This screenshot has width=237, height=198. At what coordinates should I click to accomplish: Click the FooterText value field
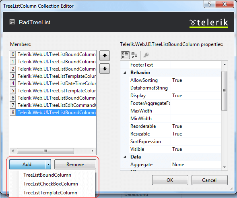(x=196, y=65)
